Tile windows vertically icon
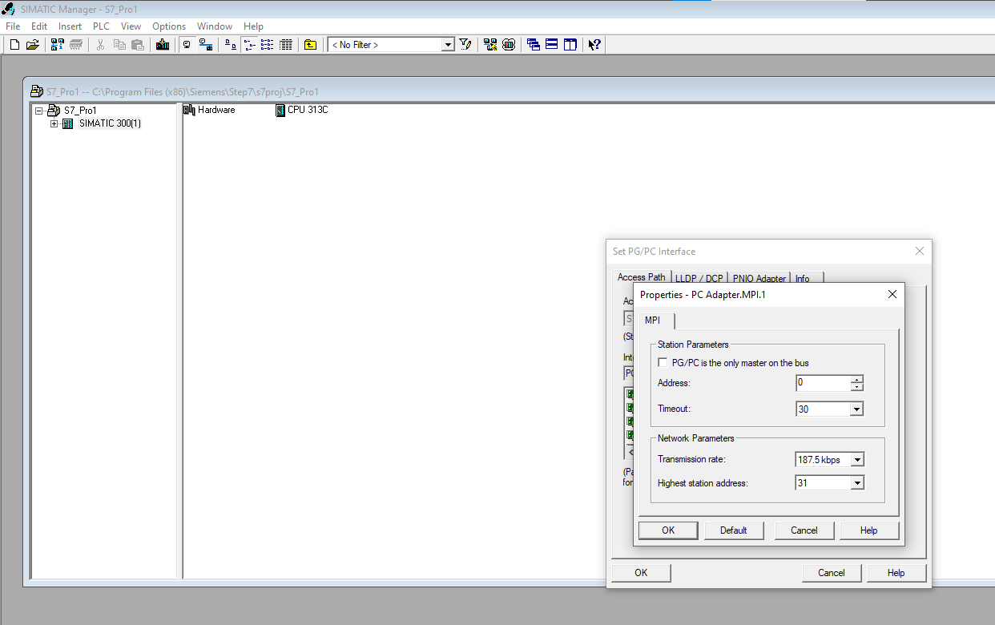 pos(570,45)
